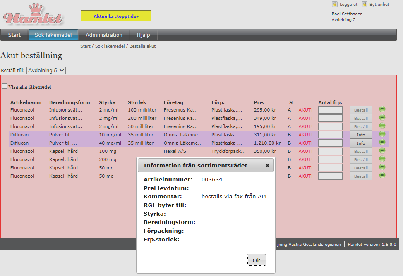Focus Antal frp. field for Kapsel 200 mg
403x276 pixels.
[330, 159]
